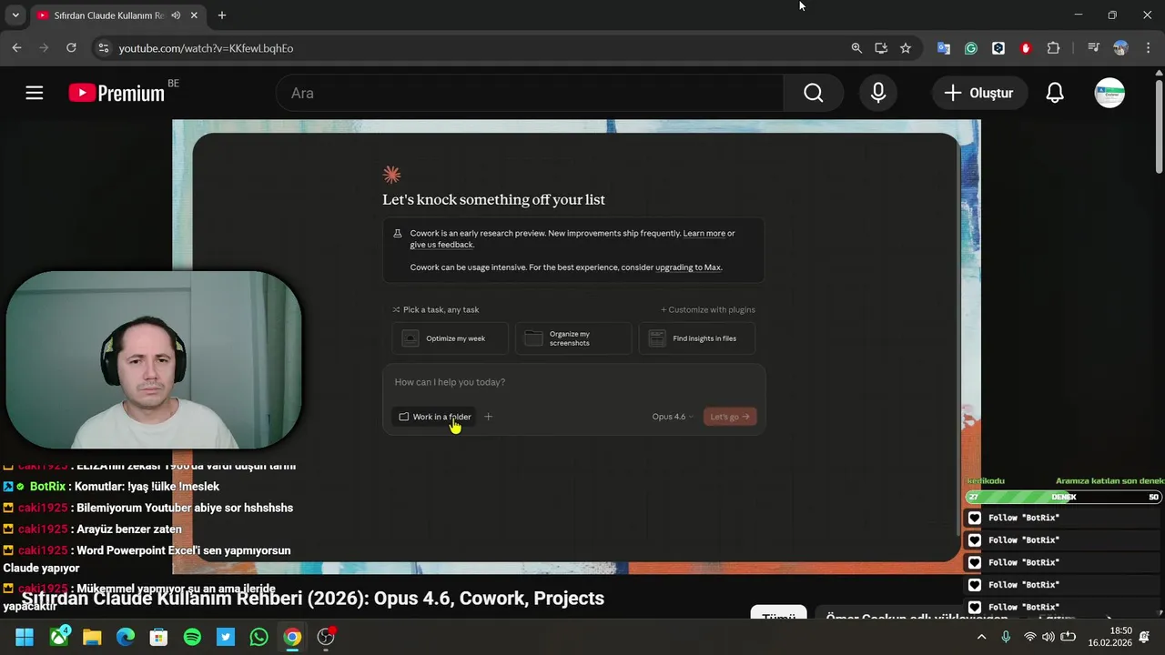The image size is (1165, 655).
Task: Go to YouTube Premium home logo
Action: pyautogui.click(x=116, y=93)
